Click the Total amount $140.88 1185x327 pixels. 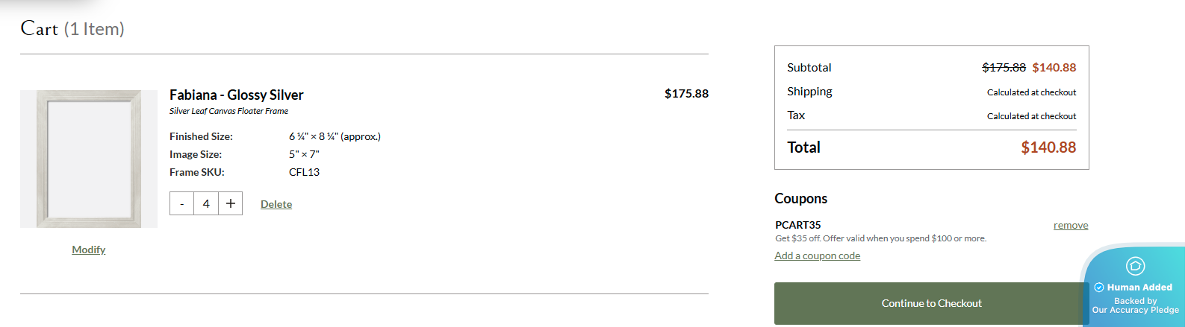[1048, 147]
